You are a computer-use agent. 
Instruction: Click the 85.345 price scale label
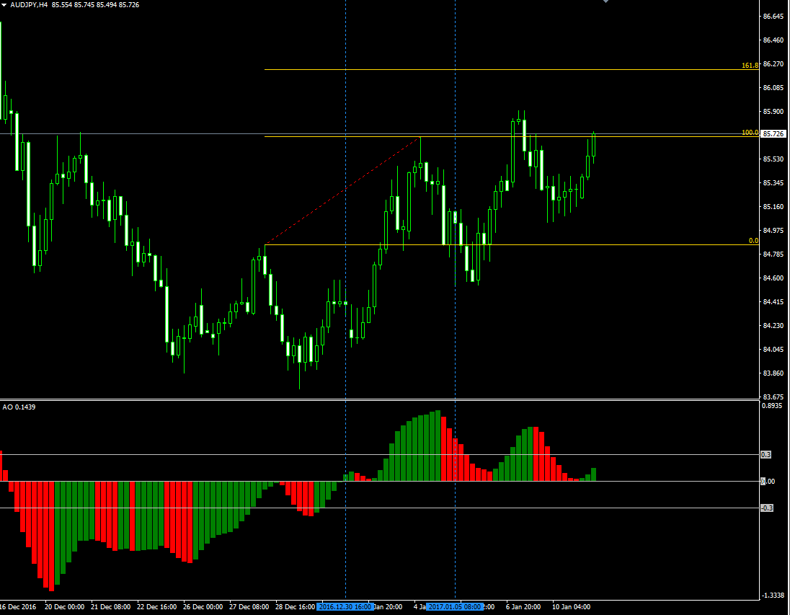pyautogui.click(x=773, y=183)
